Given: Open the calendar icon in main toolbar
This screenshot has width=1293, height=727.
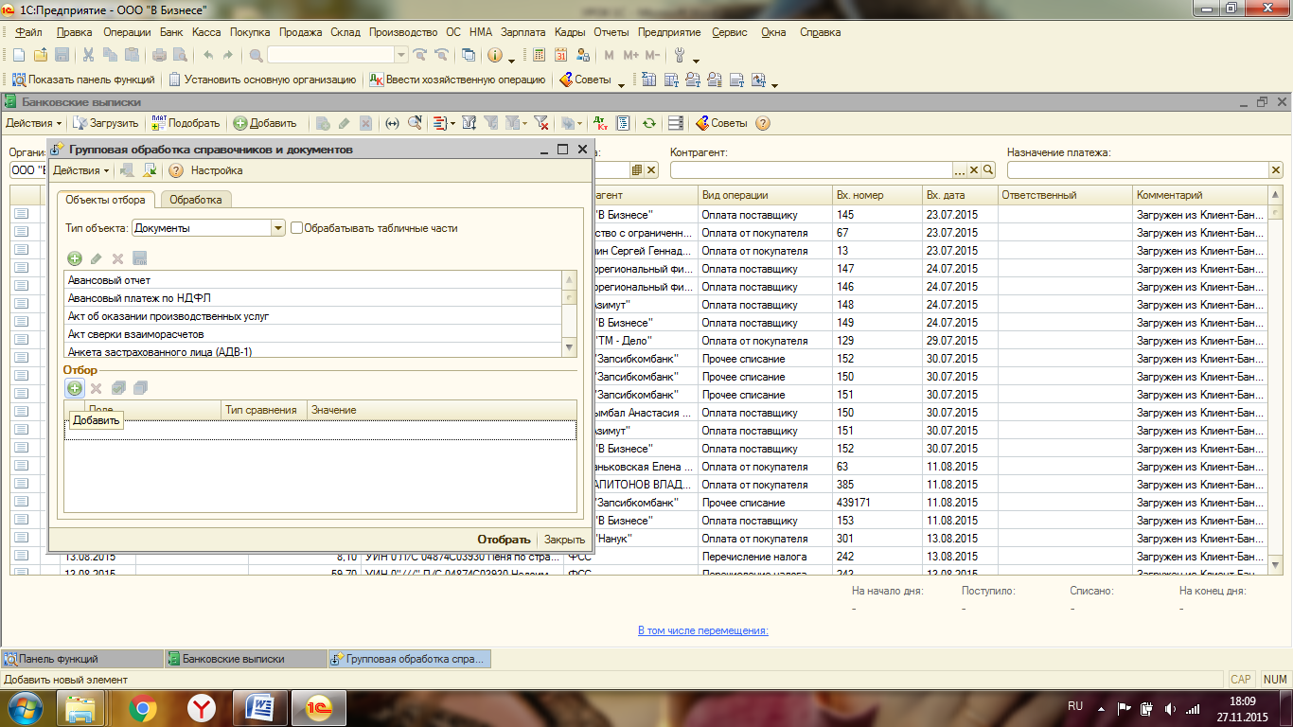Looking at the screenshot, I should pyautogui.click(x=561, y=56).
